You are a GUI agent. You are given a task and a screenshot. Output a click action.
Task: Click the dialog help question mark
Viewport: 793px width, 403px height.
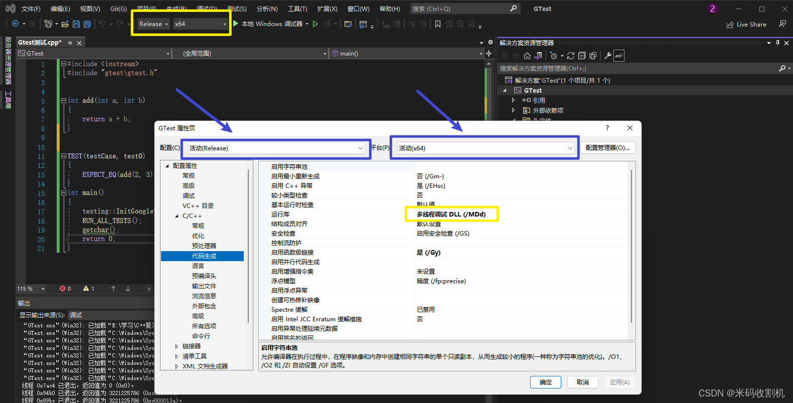[607, 128]
